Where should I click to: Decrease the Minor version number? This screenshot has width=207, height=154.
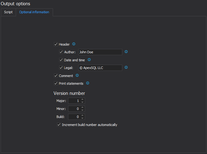[83, 110]
